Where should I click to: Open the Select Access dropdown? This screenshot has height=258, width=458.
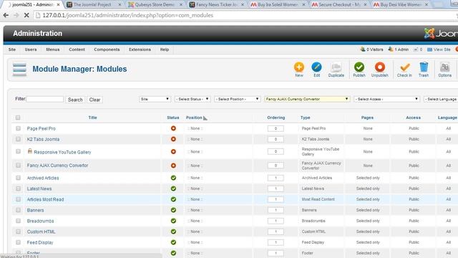[386, 99]
